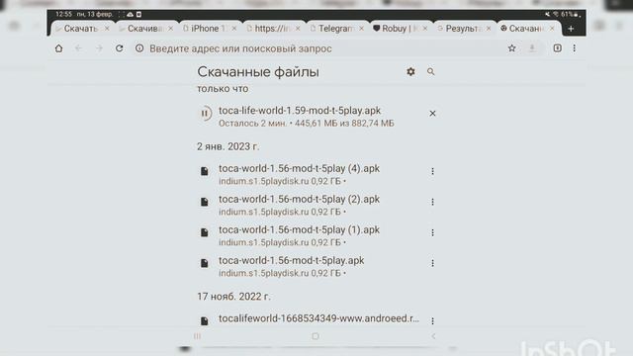The height and width of the screenshot is (356, 633).
Task: Add a new tab with plus button
Action: tap(571, 29)
